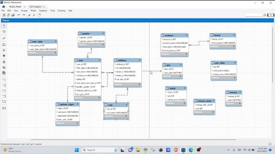Select the place image tool
275x154 pixels.
click(x=4, y=56)
